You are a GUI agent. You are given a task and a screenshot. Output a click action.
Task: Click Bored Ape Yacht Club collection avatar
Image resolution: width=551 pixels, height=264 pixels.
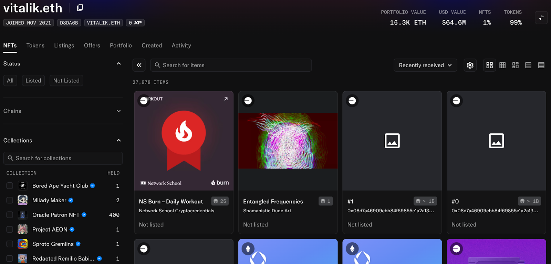tap(23, 186)
